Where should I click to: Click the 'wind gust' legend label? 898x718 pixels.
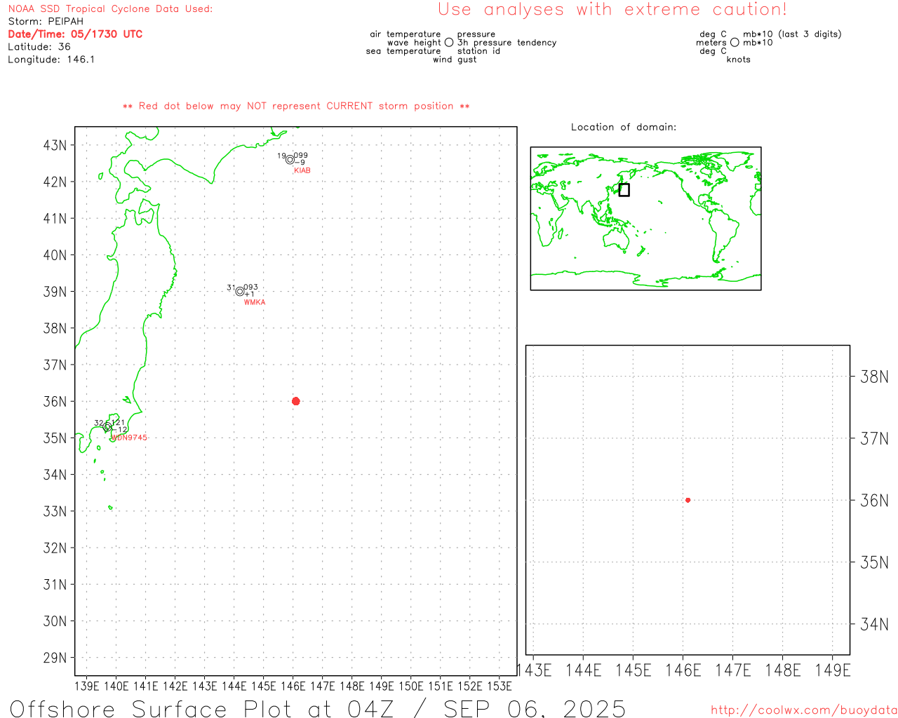tap(455, 60)
